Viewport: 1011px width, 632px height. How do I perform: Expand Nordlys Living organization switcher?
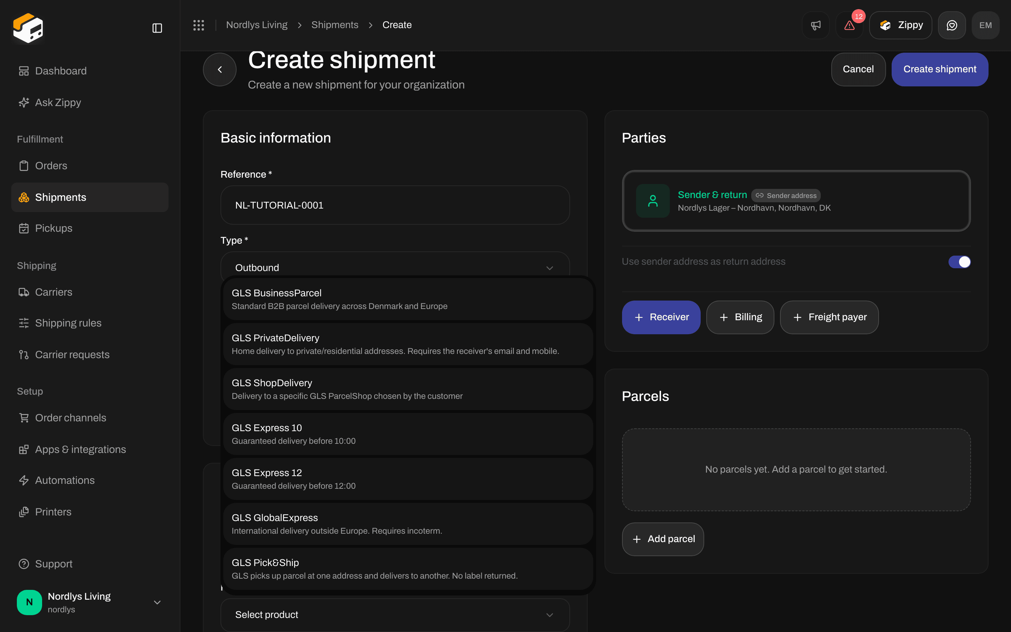point(90,602)
